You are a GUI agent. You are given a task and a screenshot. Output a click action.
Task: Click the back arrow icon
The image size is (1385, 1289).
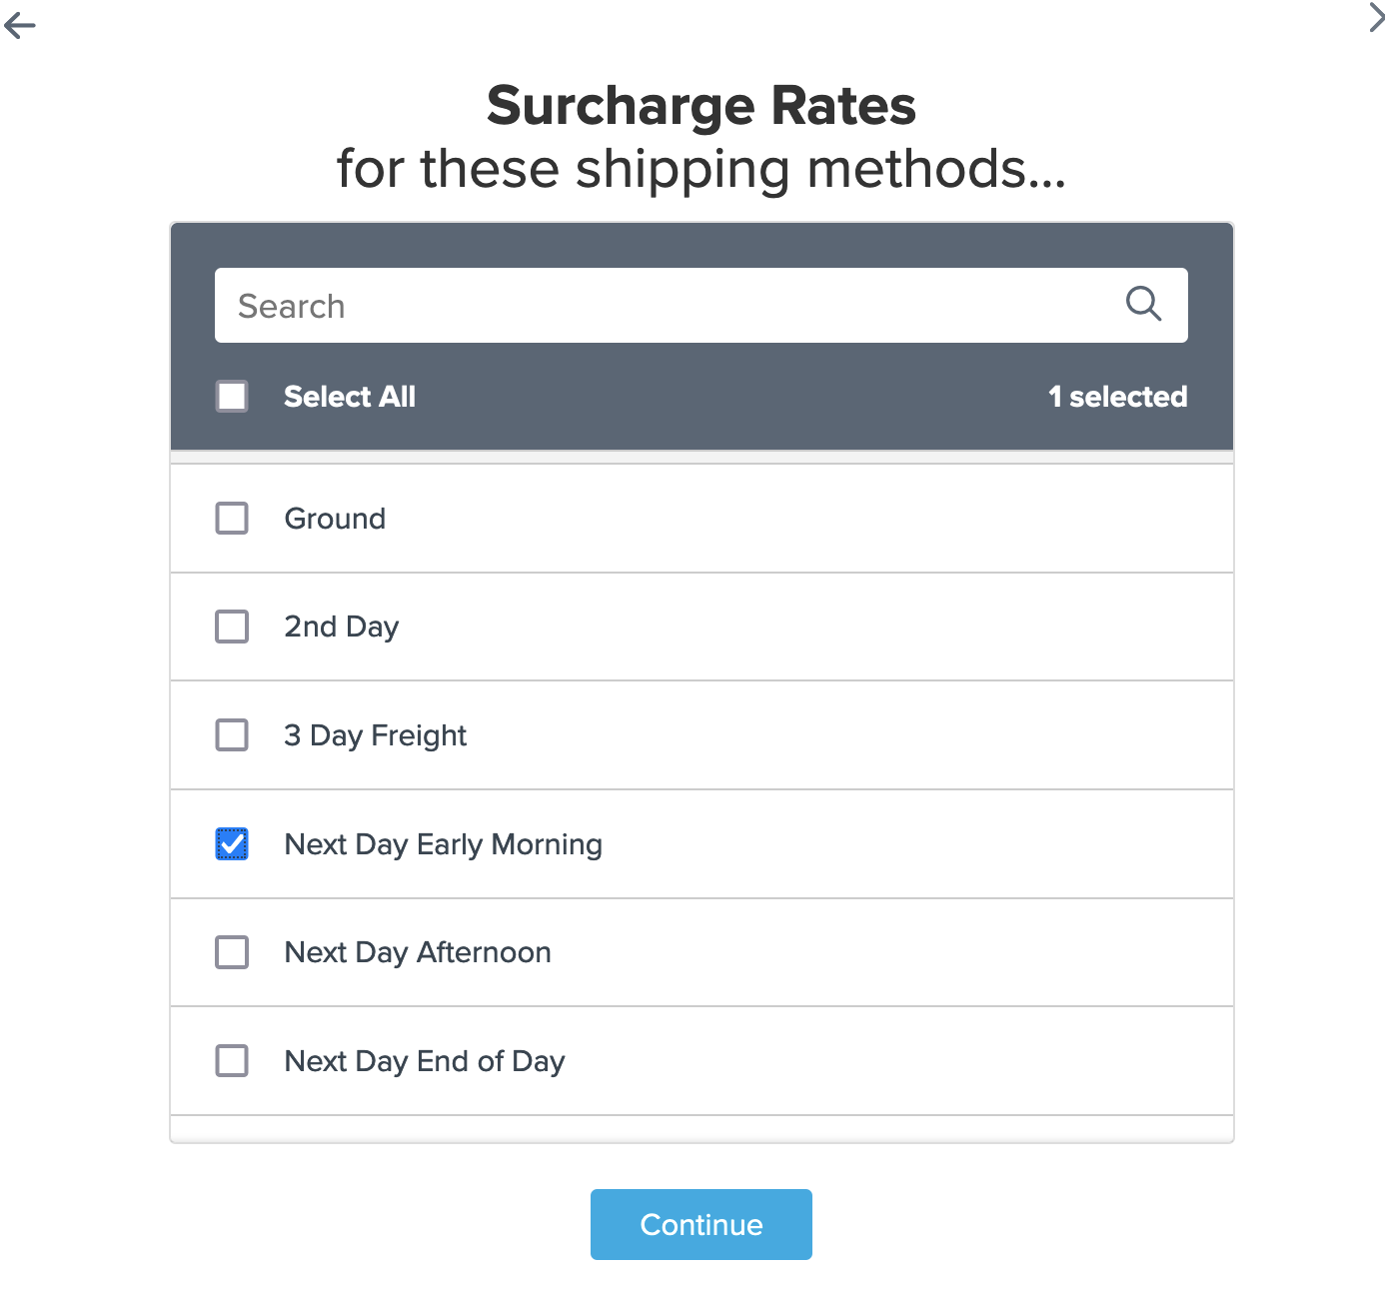20,26
